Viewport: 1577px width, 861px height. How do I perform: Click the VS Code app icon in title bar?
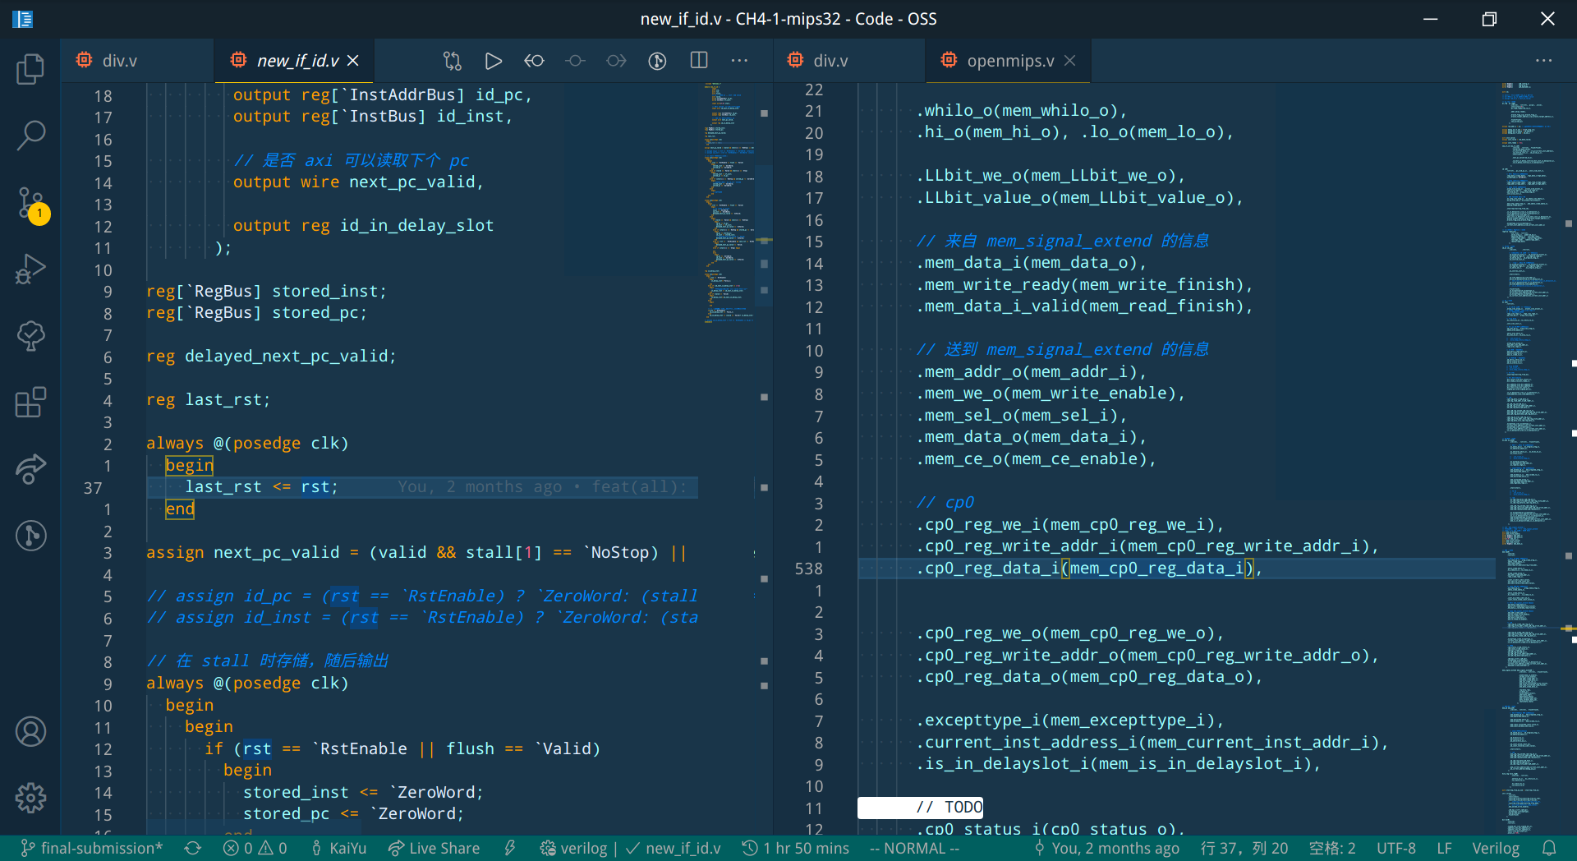[22, 19]
